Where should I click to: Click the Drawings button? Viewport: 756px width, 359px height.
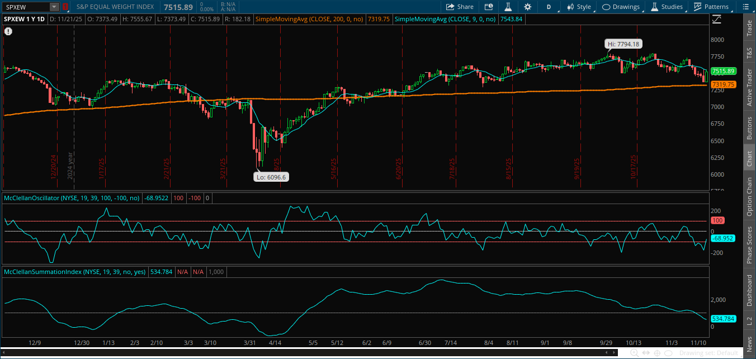point(621,7)
